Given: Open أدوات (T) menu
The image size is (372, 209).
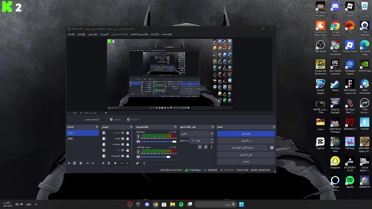Looking at the screenshot, I should pyautogui.click(x=155, y=34).
